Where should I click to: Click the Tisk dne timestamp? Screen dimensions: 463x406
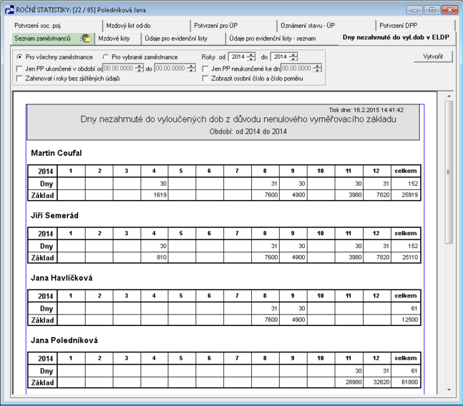tap(367, 110)
